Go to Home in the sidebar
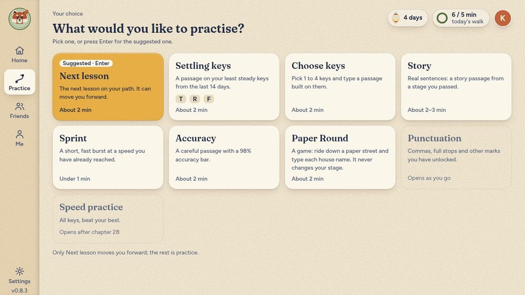Screen dimensions: 525x295 pyautogui.click(x=20, y=55)
